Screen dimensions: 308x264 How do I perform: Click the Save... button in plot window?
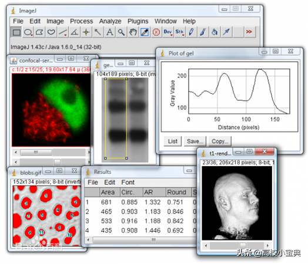tap(195, 141)
